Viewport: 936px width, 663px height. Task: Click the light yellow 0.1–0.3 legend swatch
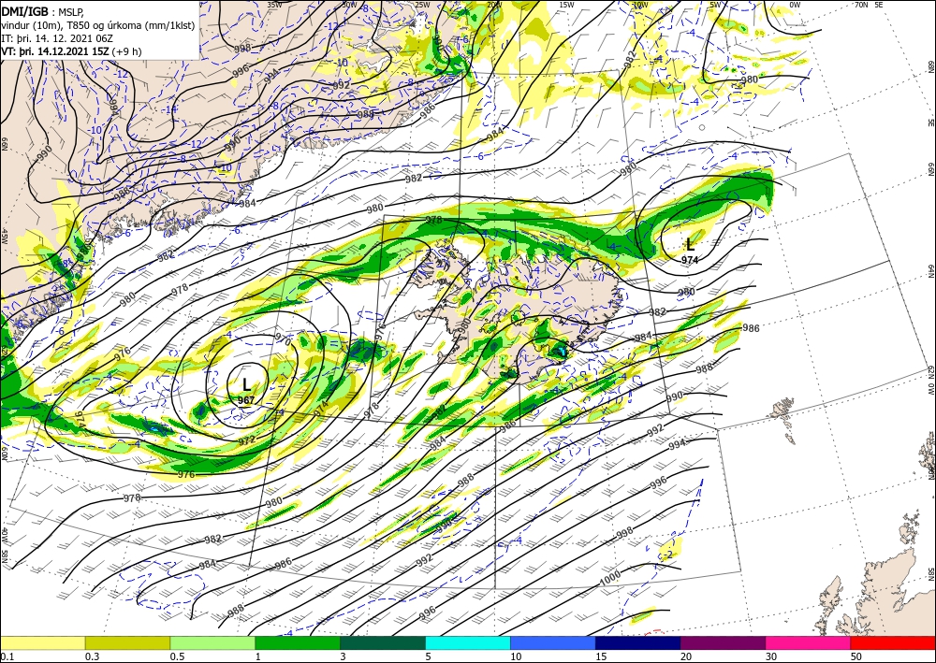click(x=42, y=642)
